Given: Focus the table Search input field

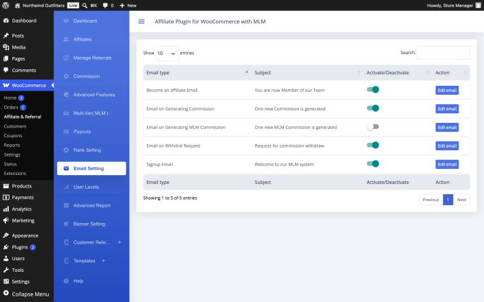Looking at the screenshot, I should pyautogui.click(x=443, y=53).
